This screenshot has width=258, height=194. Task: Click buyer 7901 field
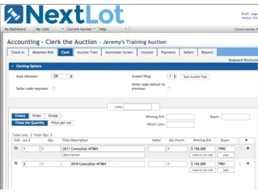(226, 164)
